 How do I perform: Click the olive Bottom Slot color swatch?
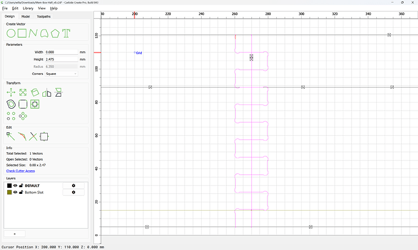[9, 193]
